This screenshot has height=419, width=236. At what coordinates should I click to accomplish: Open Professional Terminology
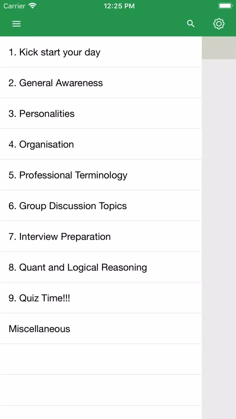coord(101,175)
